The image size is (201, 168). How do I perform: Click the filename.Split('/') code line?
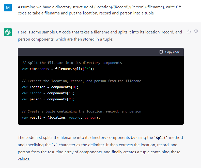pos(58,69)
